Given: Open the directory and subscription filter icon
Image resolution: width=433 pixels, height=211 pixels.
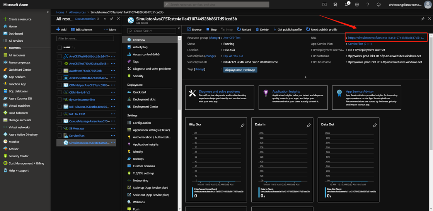Looking at the screenshot, I should 336,4.
